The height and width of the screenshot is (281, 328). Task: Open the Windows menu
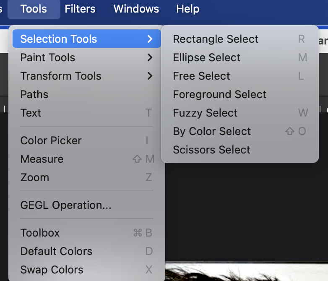point(136,9)
